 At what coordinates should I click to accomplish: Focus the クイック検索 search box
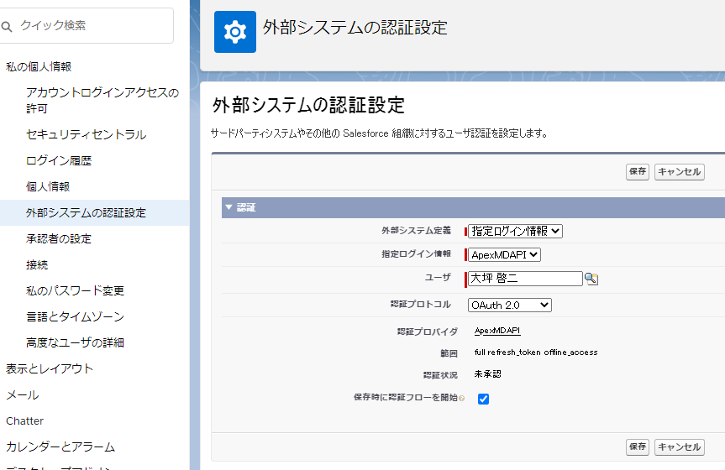(x=87, y=26)
